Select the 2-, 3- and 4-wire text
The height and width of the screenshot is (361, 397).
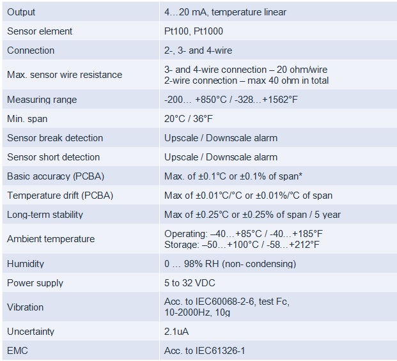pos(198,50)
